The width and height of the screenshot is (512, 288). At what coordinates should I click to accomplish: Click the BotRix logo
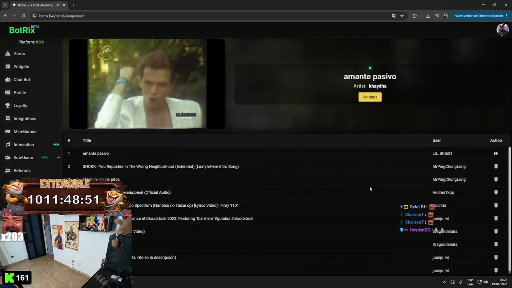coord(24,30)
